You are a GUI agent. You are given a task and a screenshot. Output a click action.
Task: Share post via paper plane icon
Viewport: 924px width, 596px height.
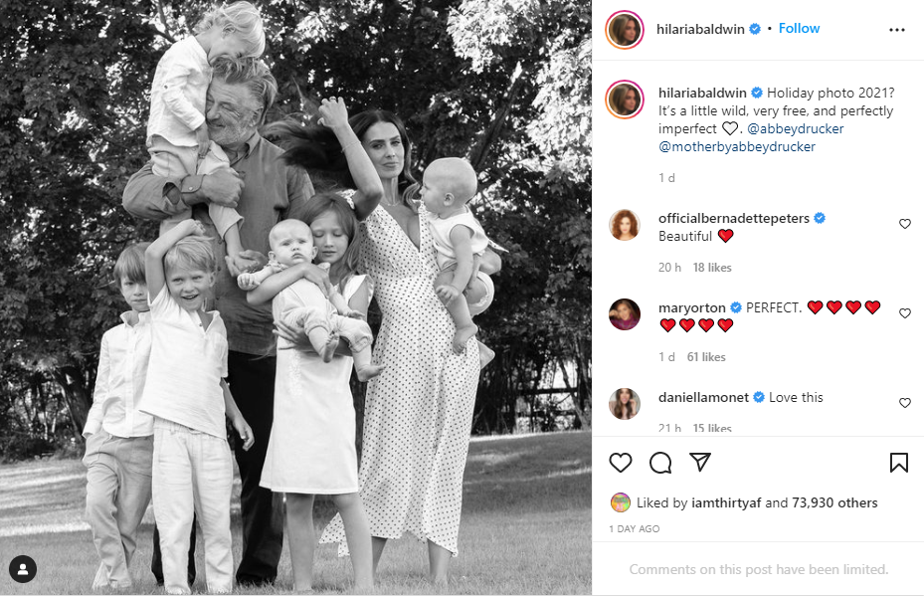(700, 463)
